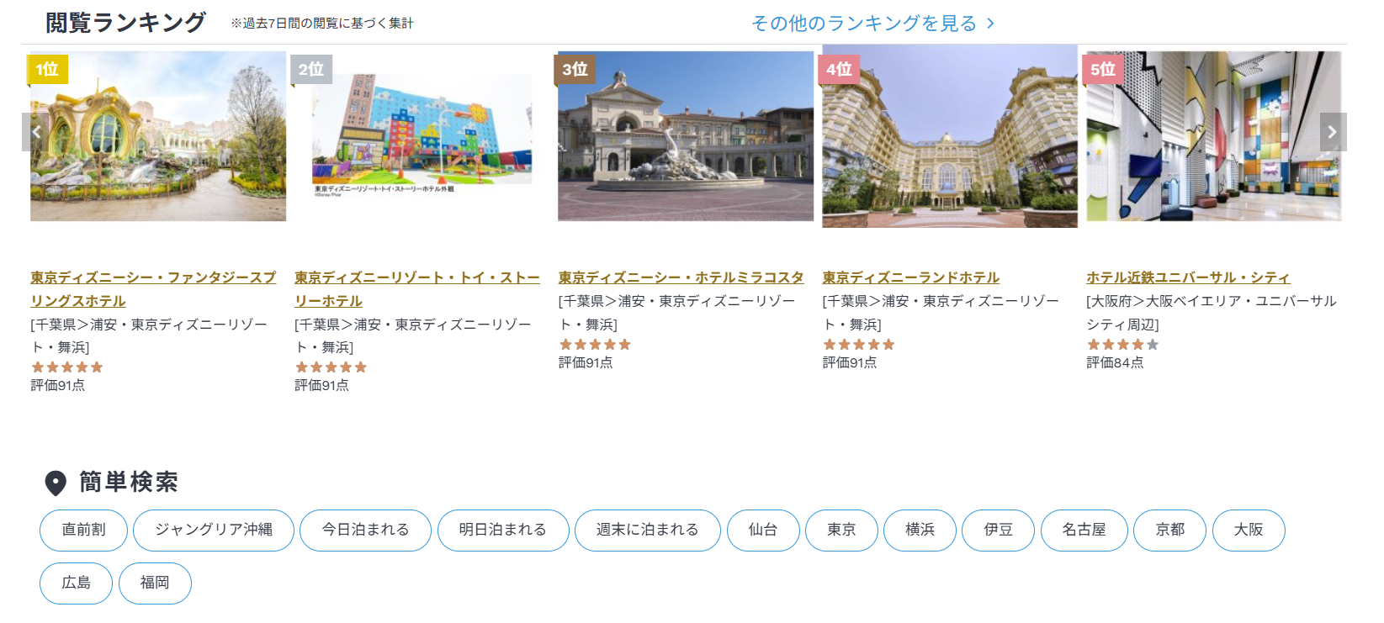Open the 4位 Disneyland Hotel photo
Image resolution: width=1384 pixels, height=623 pixels.
949,137
